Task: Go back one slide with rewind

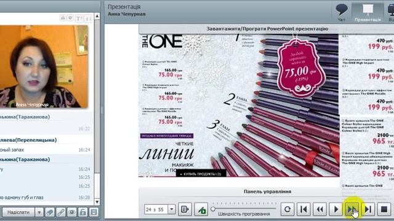Action: [320, 209]
